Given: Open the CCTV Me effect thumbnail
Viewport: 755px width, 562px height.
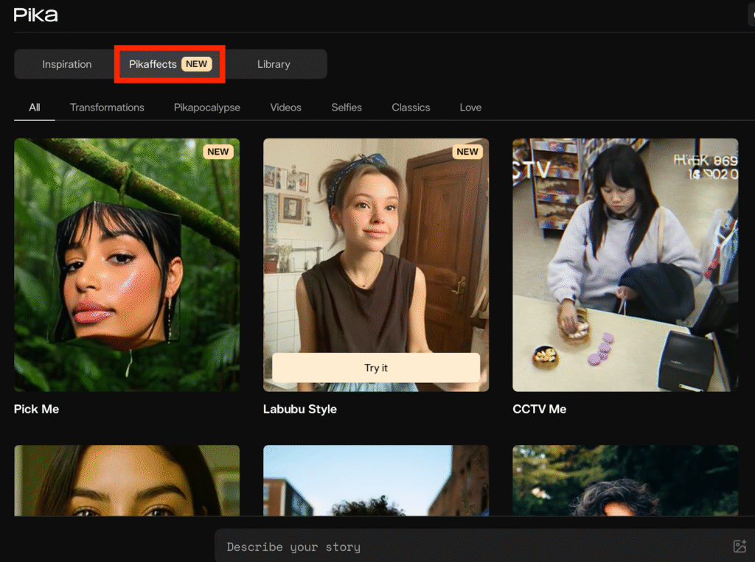Looking at the screenshot, I should [625, 265].
